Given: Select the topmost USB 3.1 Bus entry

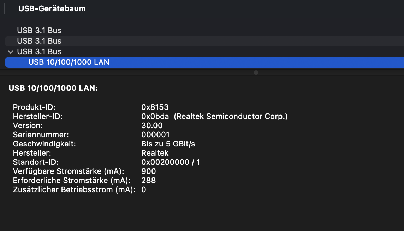Looking at the screenshot, I should 39,31.
